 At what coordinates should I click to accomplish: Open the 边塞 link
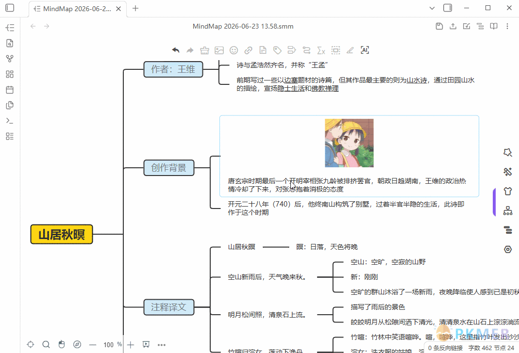tap(291, 80)
